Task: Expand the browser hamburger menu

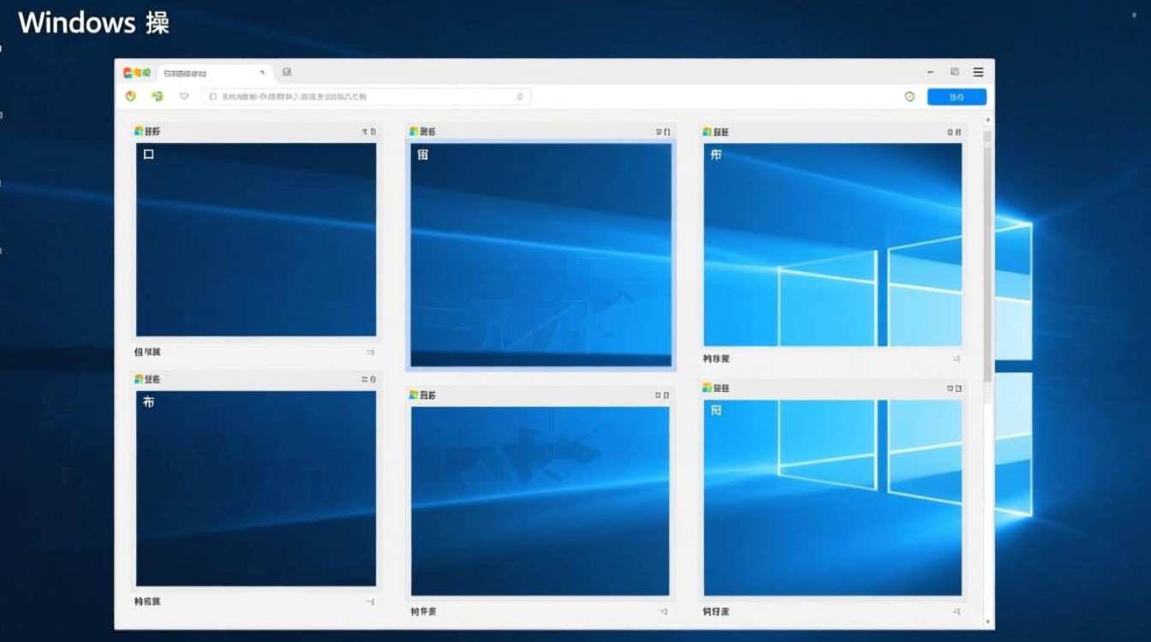Action: pyautogui.click(x=977, y=72)
